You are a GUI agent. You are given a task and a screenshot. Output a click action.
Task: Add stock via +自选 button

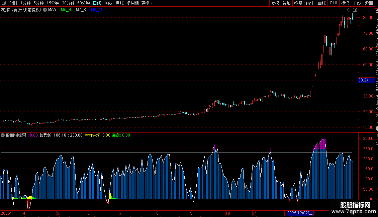(357, 3)
